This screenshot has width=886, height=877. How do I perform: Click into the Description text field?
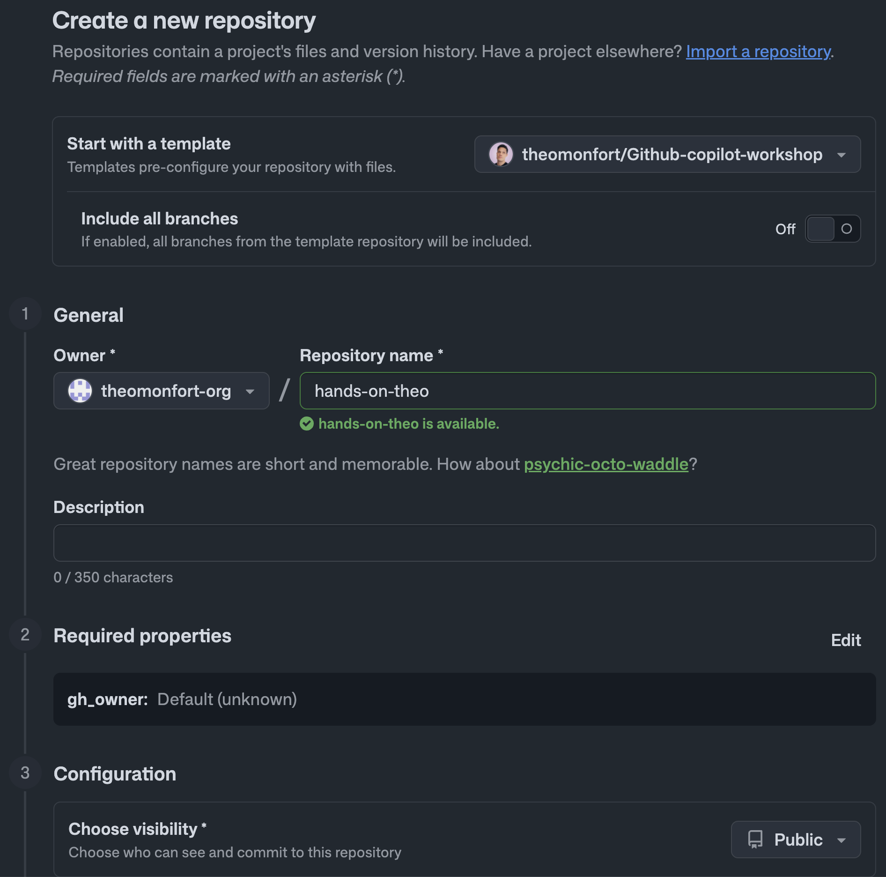point(465,543)
